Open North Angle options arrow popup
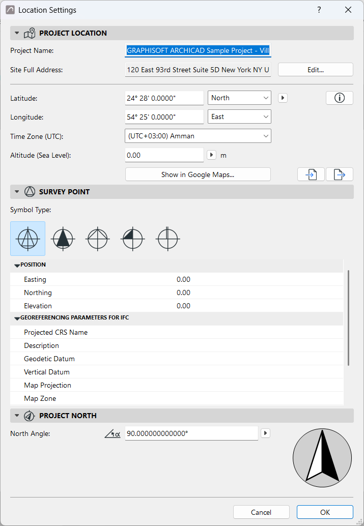This screenshot has height=526, width=364. 266,433
